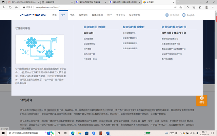Switch site language to English
Image resolution: width=217 pixels, height=136 pixels.
click(191, 15)
